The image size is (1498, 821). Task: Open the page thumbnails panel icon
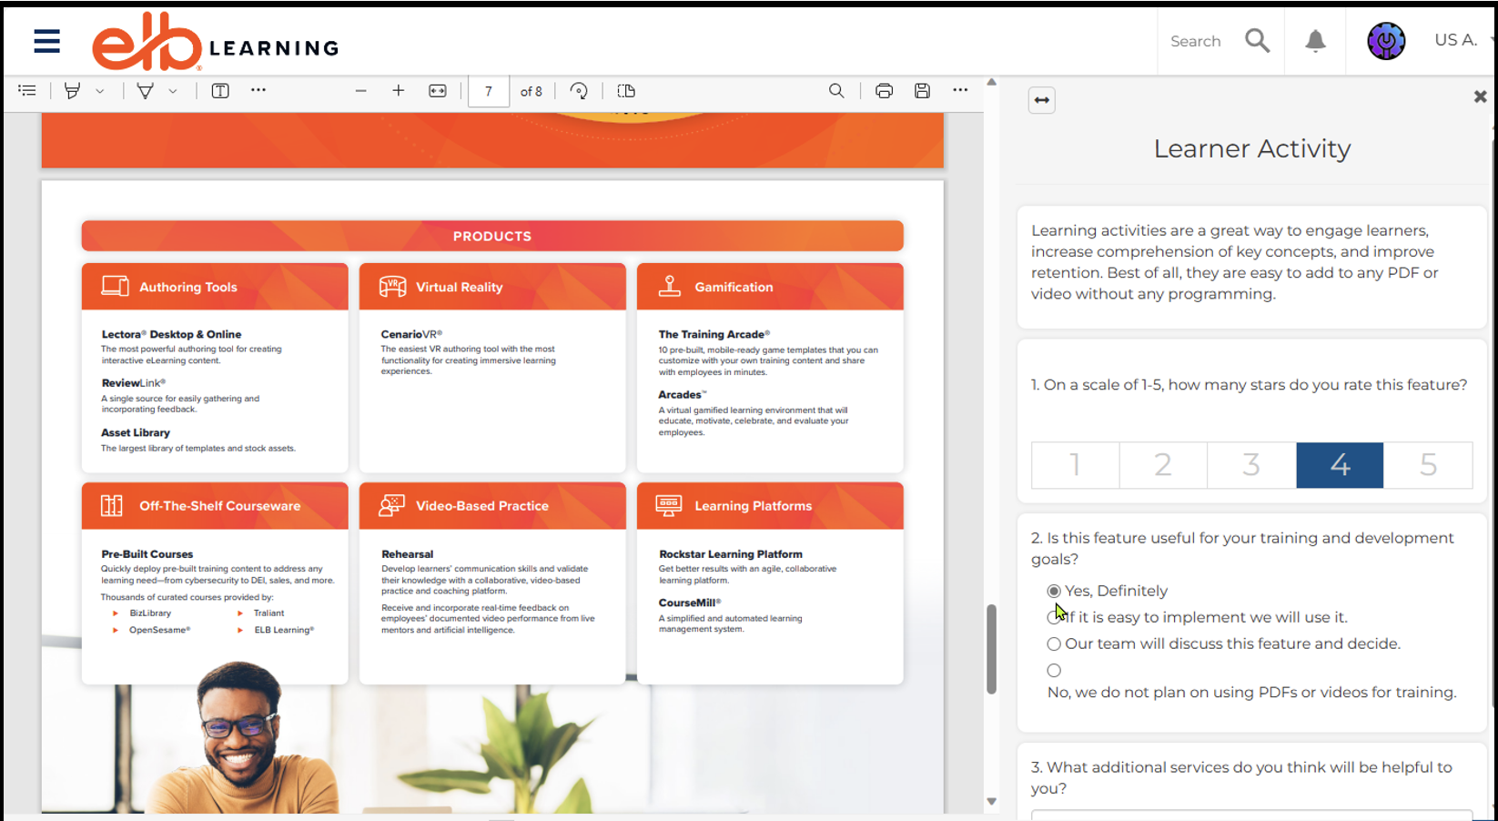click(26, 90)
